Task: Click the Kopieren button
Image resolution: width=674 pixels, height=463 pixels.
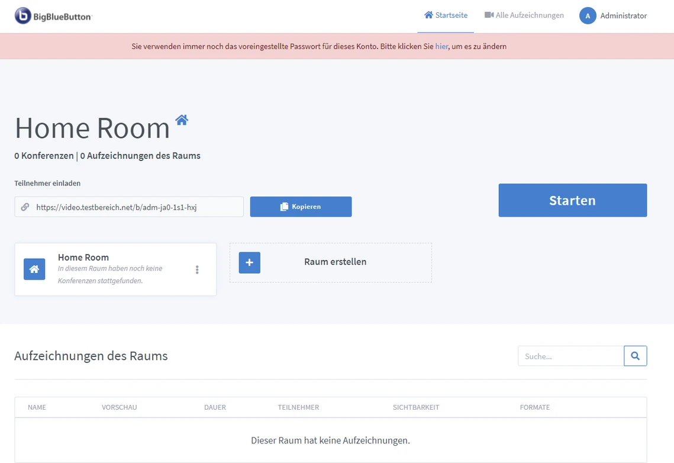Action: [301, 207]
